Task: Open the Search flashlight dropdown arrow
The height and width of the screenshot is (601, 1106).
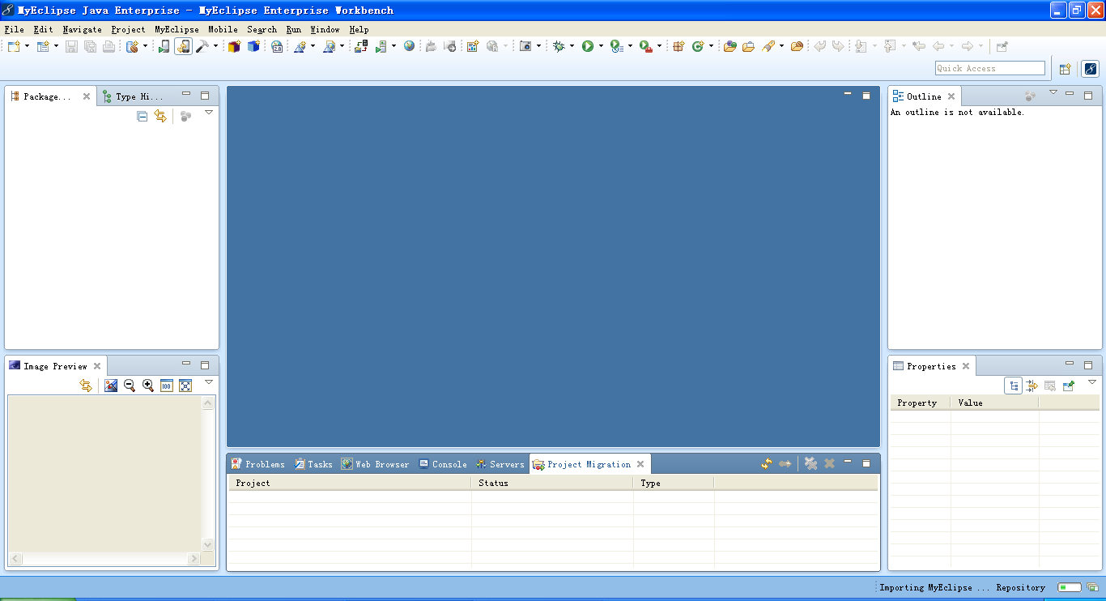Action: click(x=781, y=46)
